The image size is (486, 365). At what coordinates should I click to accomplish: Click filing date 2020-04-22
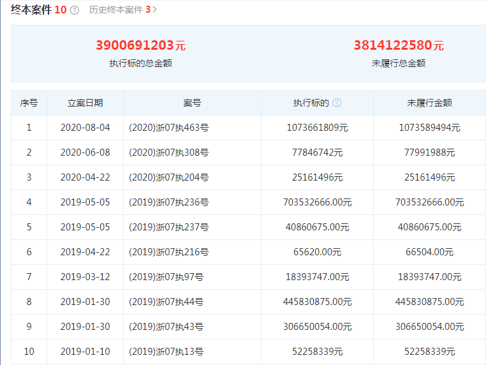pyautogui.click(x=85, y=177)
